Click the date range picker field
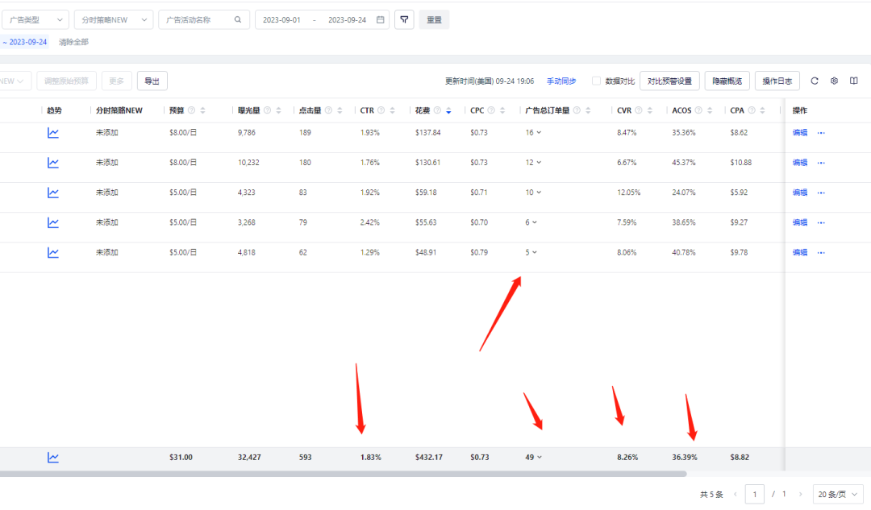This screenshot has width=871, height=510. click(321, 20)
